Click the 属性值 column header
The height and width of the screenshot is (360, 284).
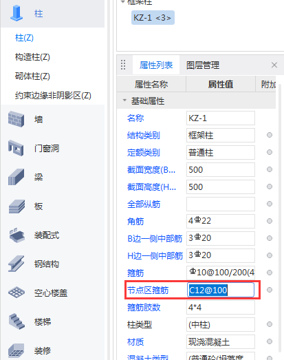point(221,84)
